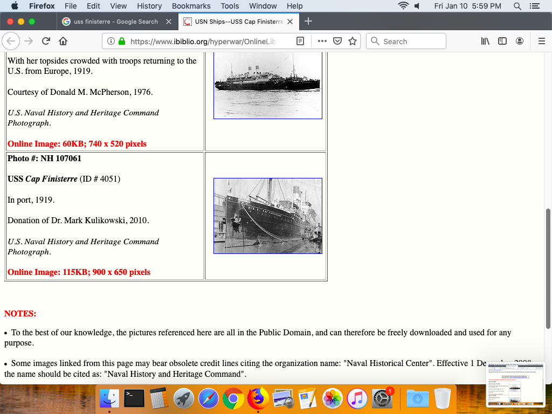Open the Bookmarks menu in menu bar
This screenshot has width=552, height=414.
pyautogui.click(x=191, y=6)
